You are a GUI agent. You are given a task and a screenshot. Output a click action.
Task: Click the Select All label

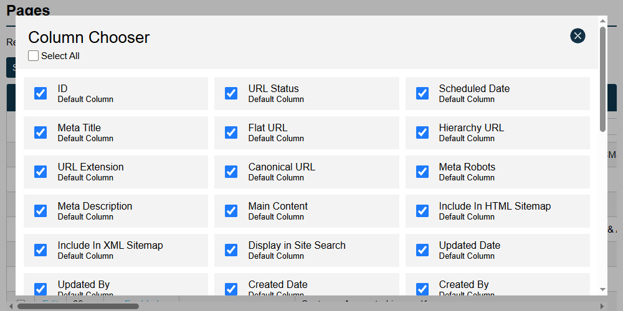[60, 57]
